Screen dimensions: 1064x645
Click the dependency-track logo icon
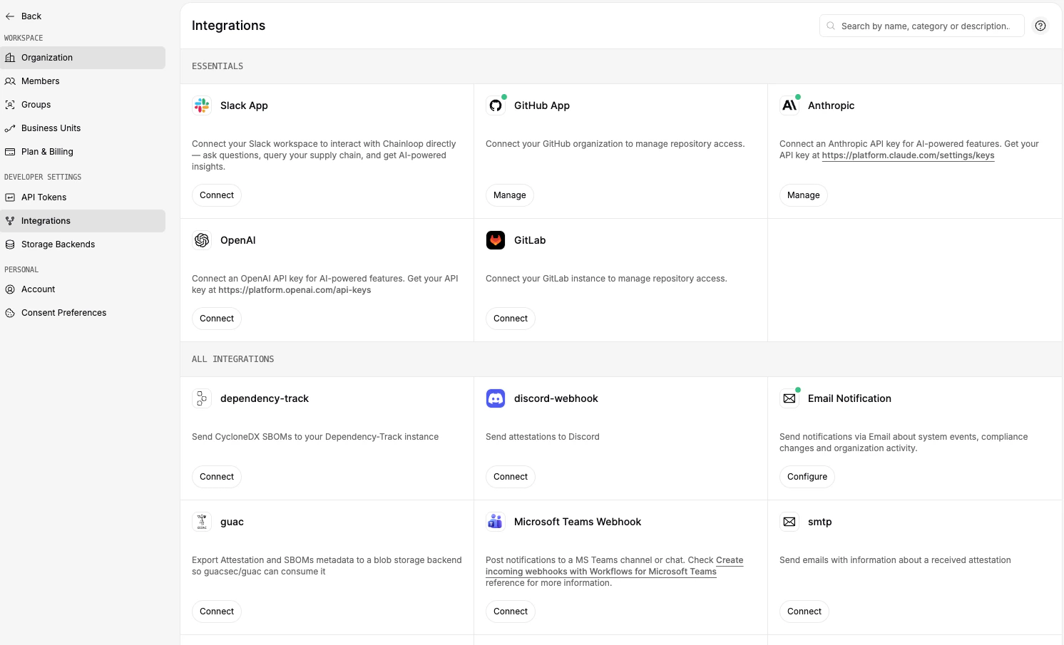pos(202,398)
